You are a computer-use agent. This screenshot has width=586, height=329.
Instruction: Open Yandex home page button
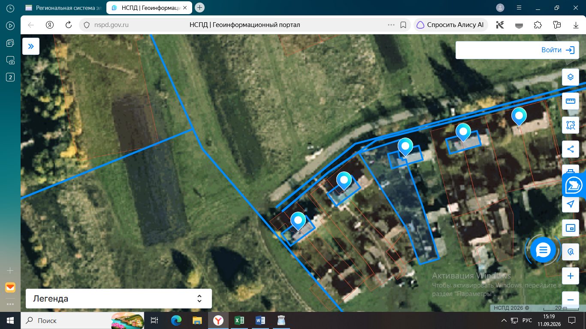50,25
